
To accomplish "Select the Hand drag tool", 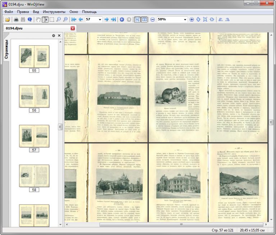I will point(38,19).
